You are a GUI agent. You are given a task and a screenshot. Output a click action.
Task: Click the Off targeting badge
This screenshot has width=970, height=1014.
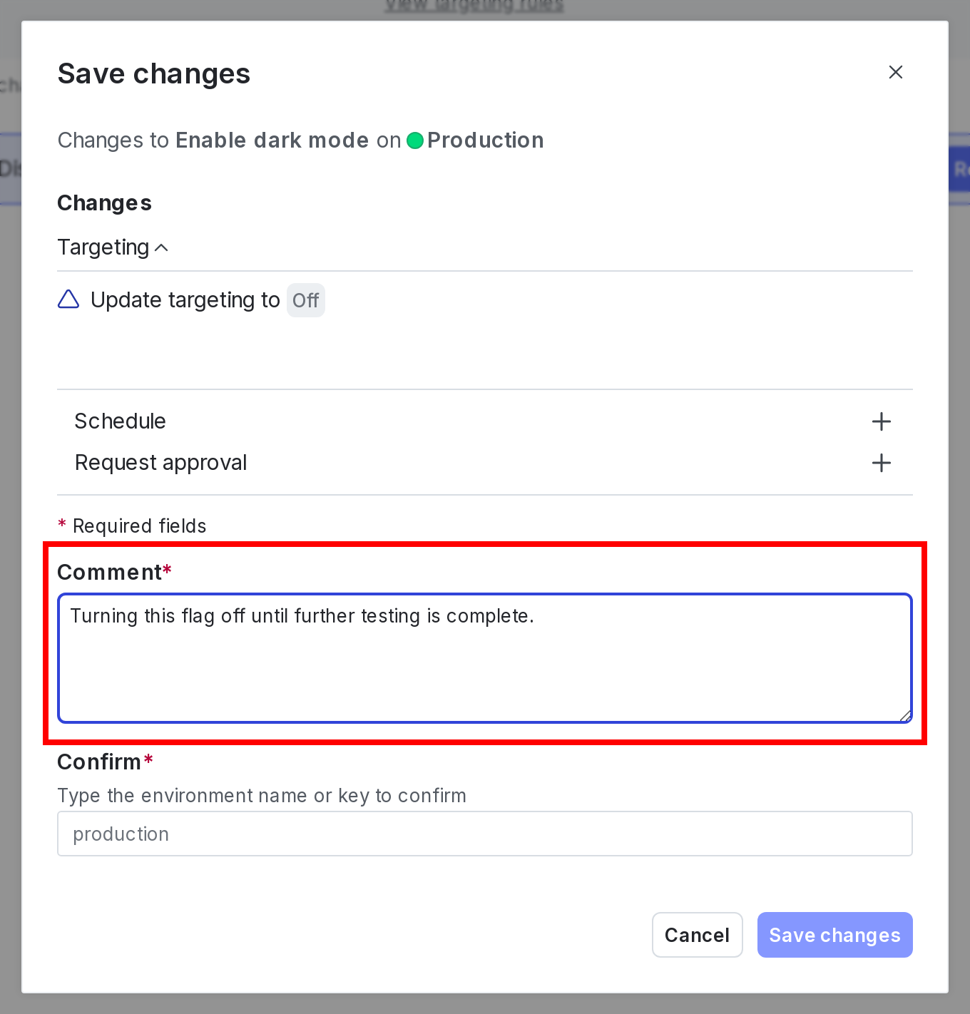coord(305,300)
